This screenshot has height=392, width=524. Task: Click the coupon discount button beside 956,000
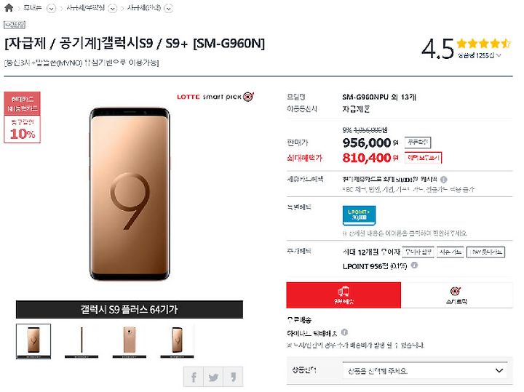pyautogui.click(x=418, y=143)
